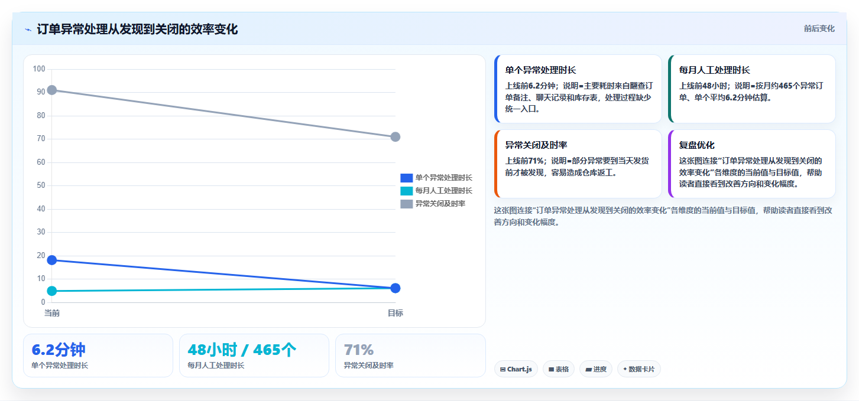Click the summary paragraph below the info cards

(664, 216)
